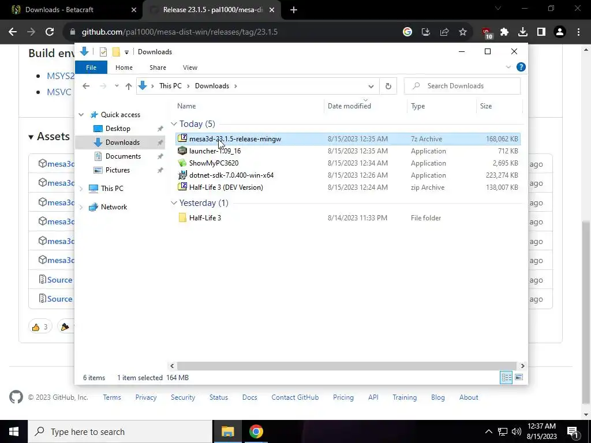Go back in File Explorer navigation
This screenshot has height=443, width=591.
click(86, 86)
